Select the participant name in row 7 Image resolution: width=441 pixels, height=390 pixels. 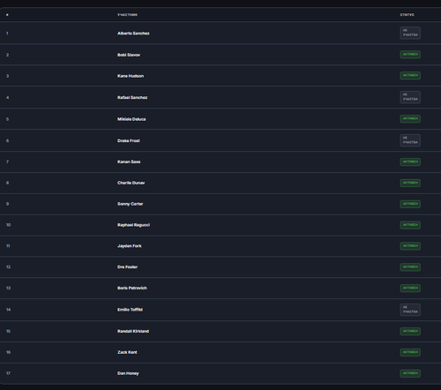click(129, 161)
